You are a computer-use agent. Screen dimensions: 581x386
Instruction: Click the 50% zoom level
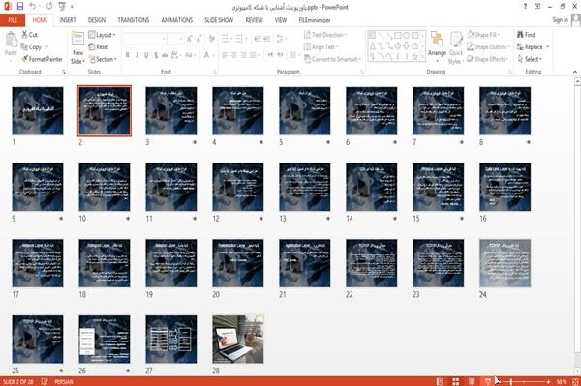coord(562,382)
